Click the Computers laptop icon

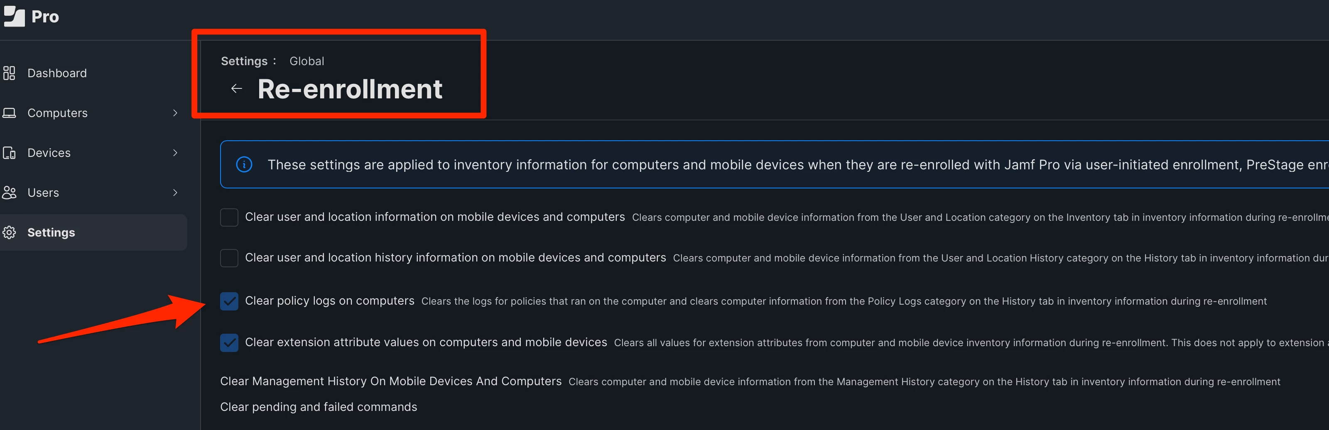click(x=9, y=113)
